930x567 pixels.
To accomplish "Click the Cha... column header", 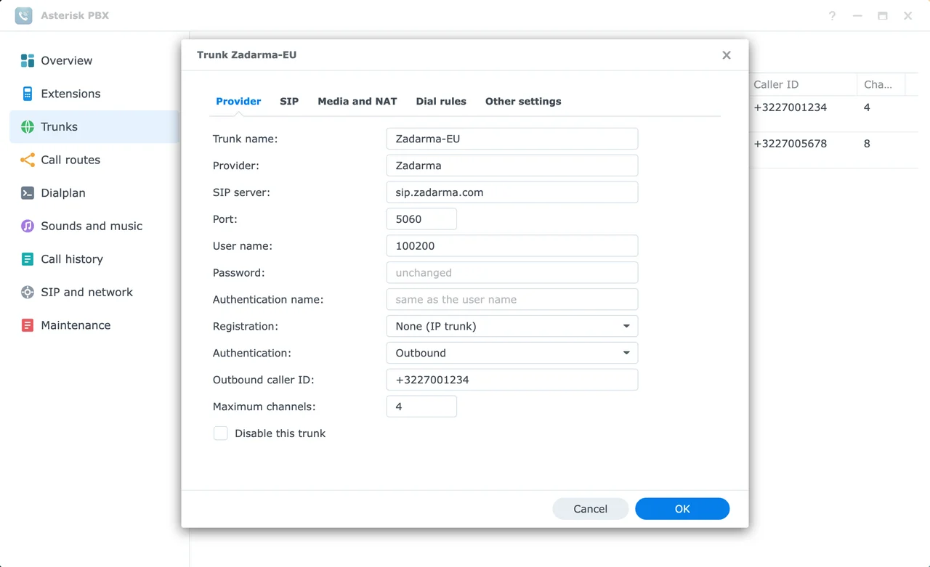I will [x=881, y=84].
